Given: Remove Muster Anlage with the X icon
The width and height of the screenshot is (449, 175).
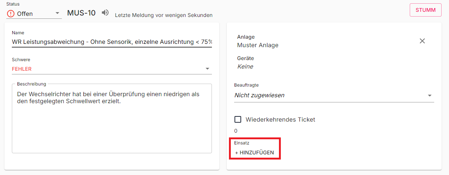Looking at the screenshot, I should pyautogui.click(x=422, y=41).
